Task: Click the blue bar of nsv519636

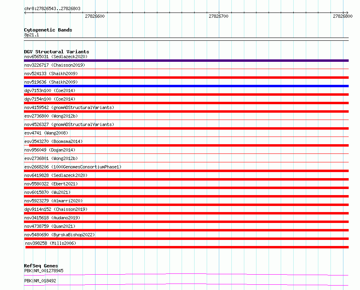Action: coord(186,86)
